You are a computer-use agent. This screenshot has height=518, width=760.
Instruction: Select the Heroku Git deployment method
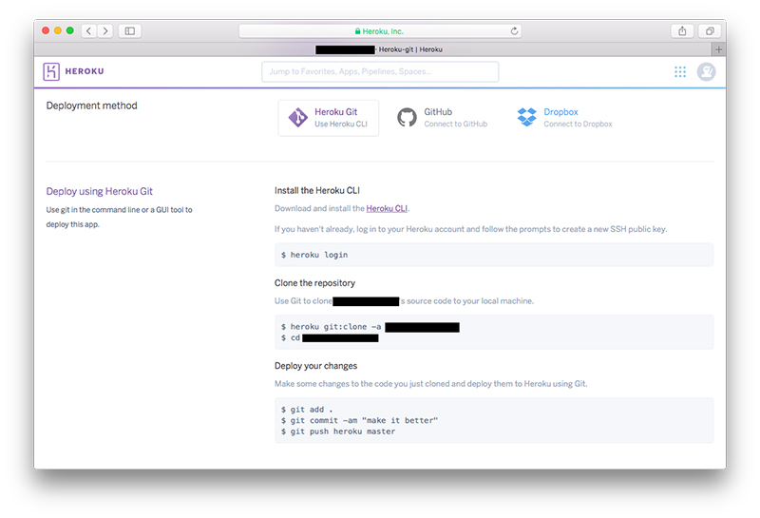point(329,118)
